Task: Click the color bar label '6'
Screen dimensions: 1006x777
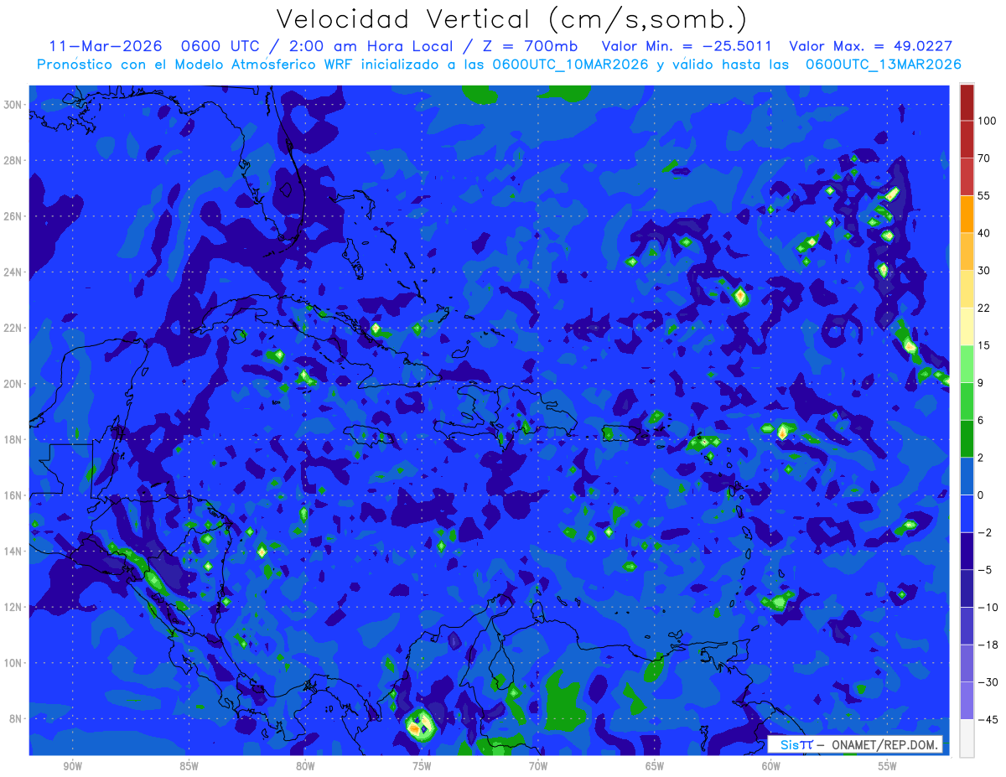Action: coord(981,420)
